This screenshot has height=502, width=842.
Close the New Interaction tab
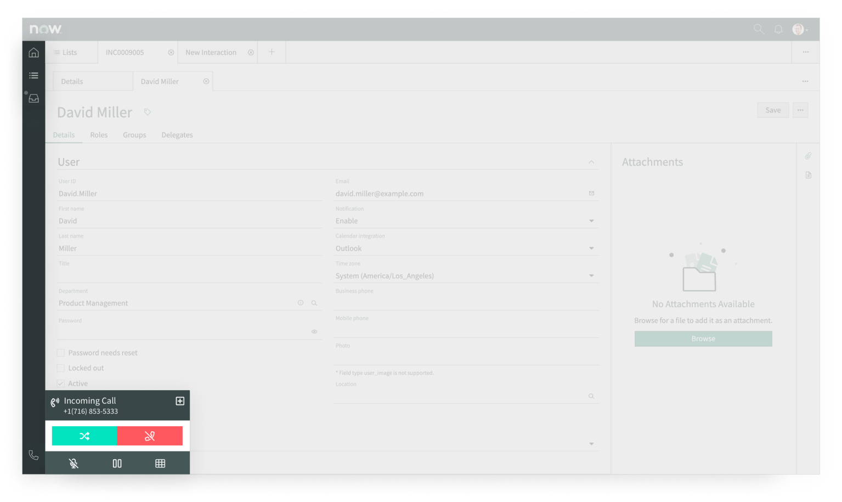(x=251, y=53)
